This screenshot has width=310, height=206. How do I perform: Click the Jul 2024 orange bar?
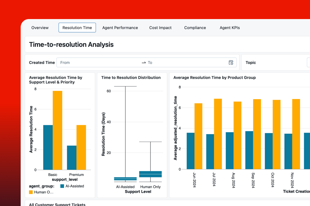tap(218, 134)
